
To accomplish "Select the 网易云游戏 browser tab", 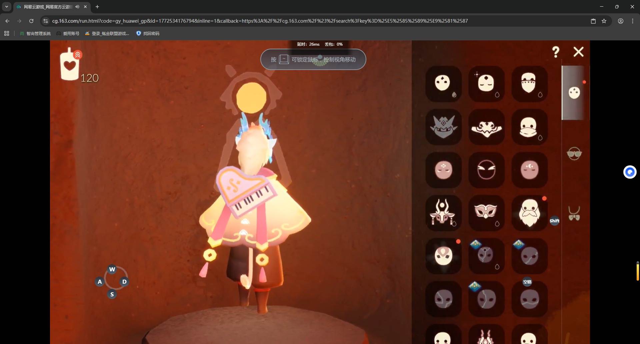I will coord(52,7).
